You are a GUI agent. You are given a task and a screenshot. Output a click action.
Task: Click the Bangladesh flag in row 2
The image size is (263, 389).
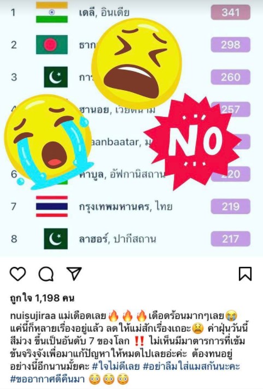pos(51,45)
